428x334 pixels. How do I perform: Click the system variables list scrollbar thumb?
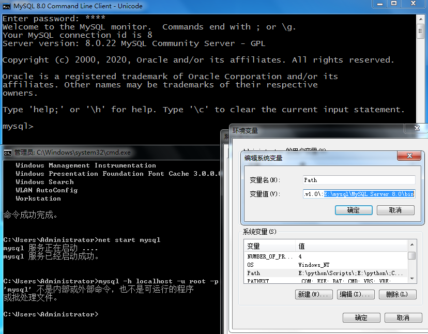point(412,255)
